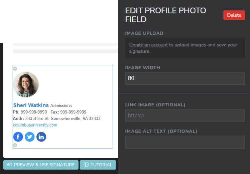Image resolution: width=250 pixels, height=174 pixels.
Task: Open the Tutorial button
Action: tap(98, 165)
